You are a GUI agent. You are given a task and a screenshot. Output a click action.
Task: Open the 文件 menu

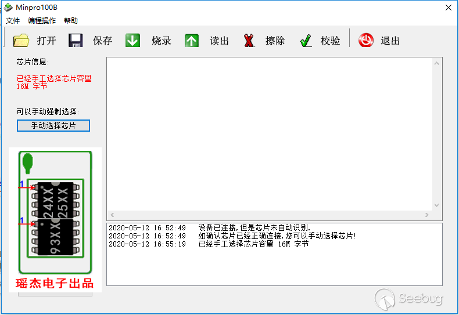tap(13, 21)
